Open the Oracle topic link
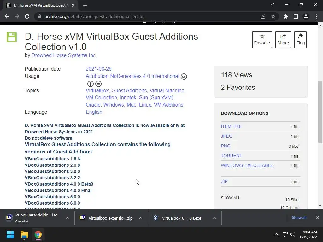The width and height of the screenshot is (323, 242). point(93,105)
